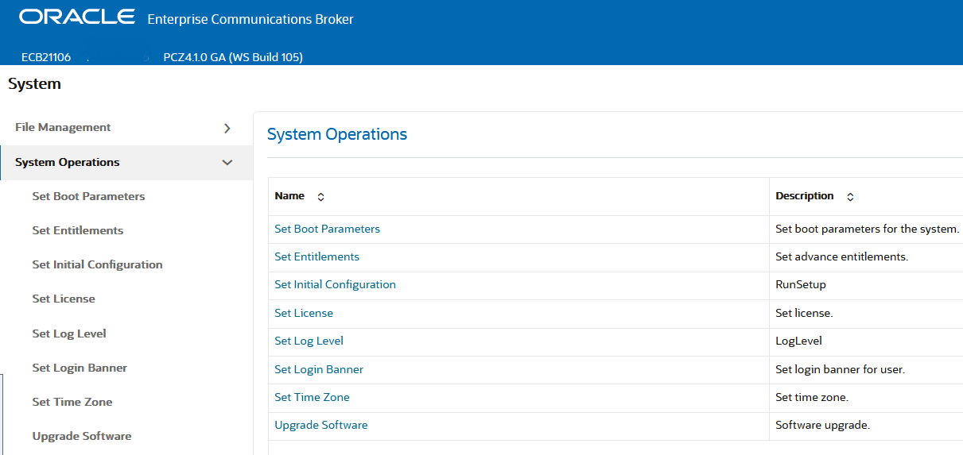Image resolution: width=963 pixels, height=455 pixels.
Task: Open Set License in sidebar
Action: [64, 299]
